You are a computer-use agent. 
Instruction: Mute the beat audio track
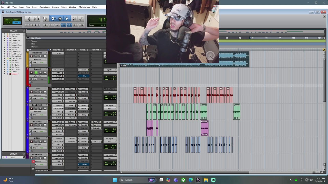(45, 56)
